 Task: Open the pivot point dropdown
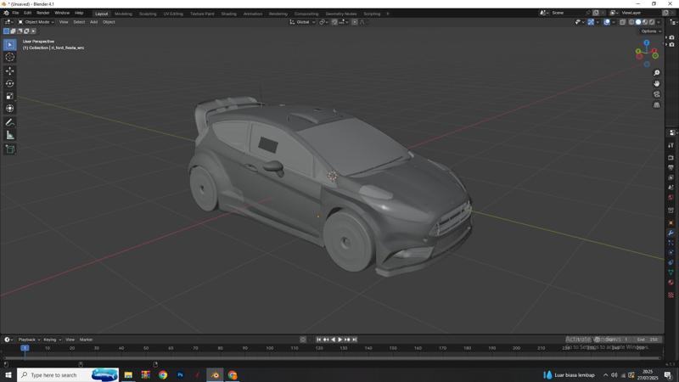point(323,22)
